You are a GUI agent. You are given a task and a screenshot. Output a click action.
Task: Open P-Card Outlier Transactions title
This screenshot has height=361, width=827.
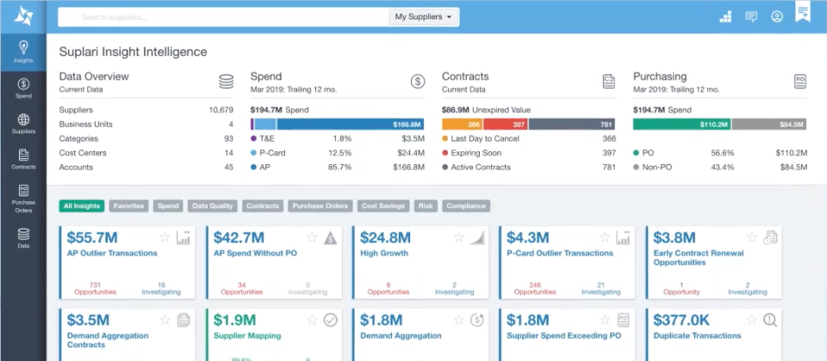coord(560,253)
